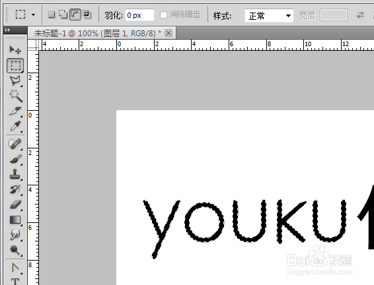
Task: Click the disabled width input field
Action: pos(334,15)
